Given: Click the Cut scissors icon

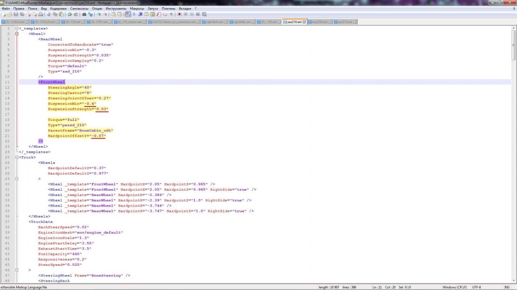Looking at the screenshot, I should (49, 14).
